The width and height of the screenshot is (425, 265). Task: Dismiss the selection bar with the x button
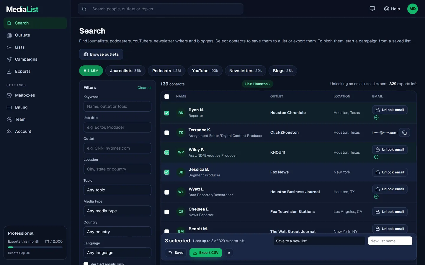[x=229, y=253]
